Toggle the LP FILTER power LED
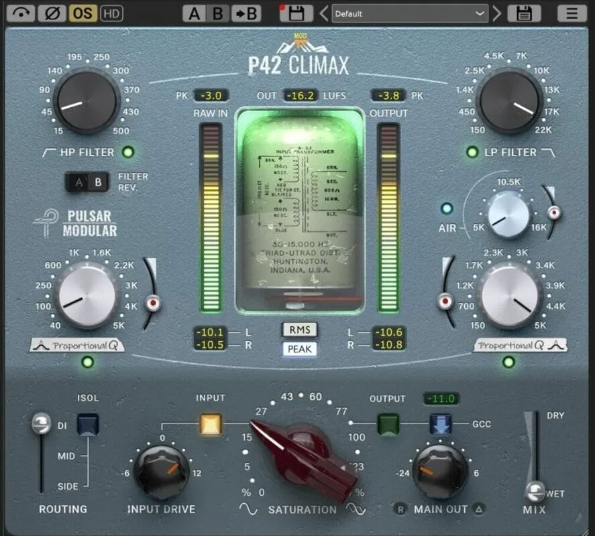This screenshot has height=536, width=595. coord(472,152)
